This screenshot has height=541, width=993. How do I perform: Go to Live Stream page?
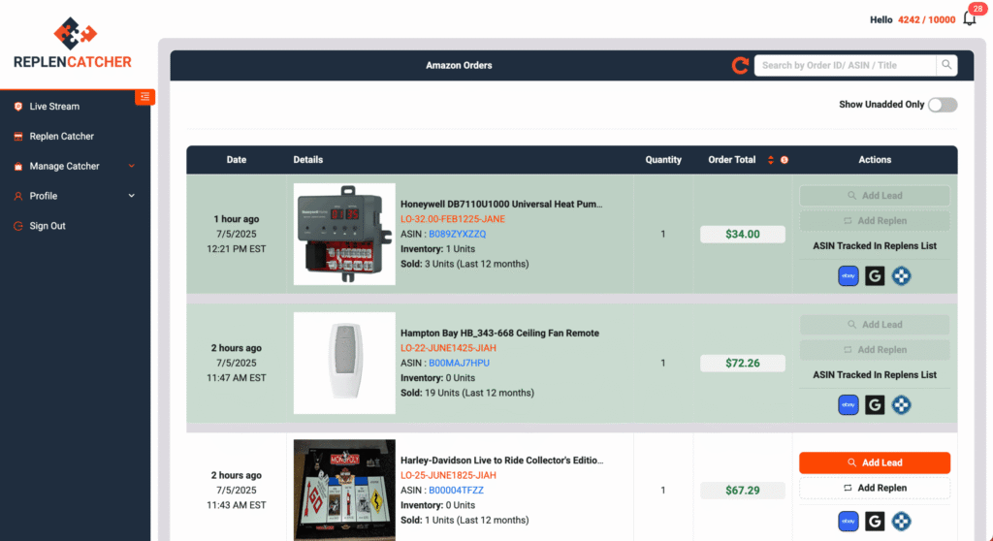(54, 107)
